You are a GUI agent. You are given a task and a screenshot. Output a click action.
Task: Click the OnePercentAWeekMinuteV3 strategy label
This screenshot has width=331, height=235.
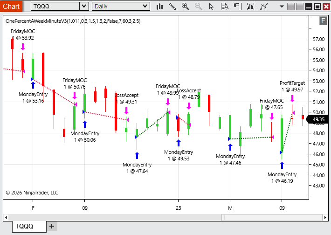pyautogui.click(x=73, y=21)
